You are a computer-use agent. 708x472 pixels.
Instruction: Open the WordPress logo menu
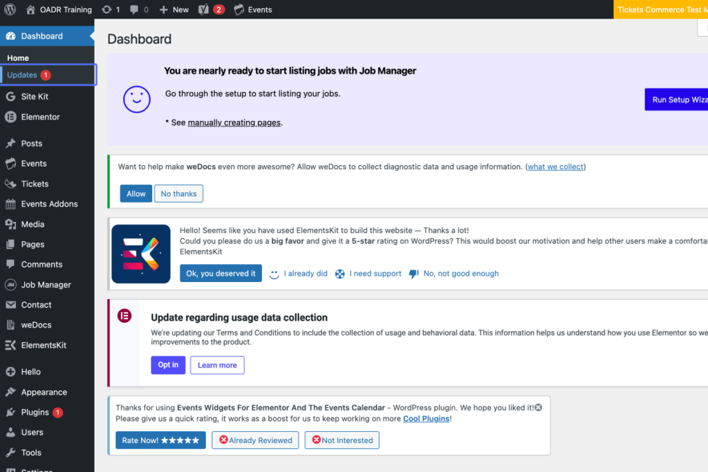tap(10, 10)
